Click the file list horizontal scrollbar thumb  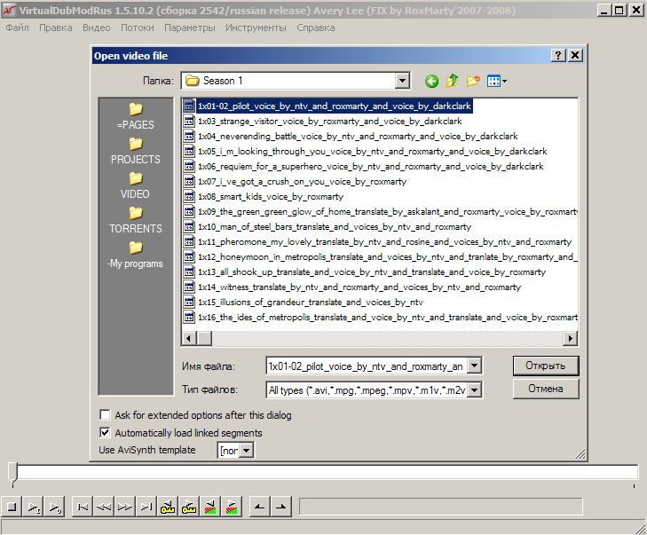tap(204, 338)
